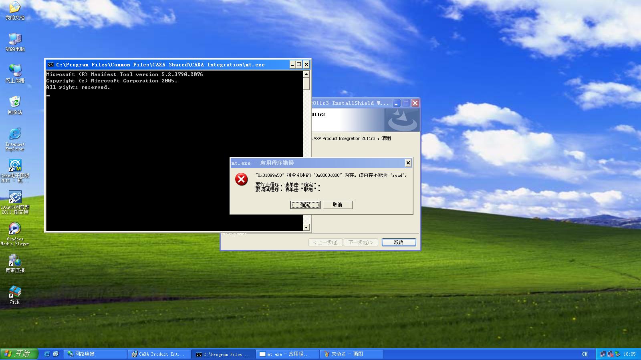Screen dimensions: 641x360
Task: Click the second quick launch browser icon
Action: [56, 354]
